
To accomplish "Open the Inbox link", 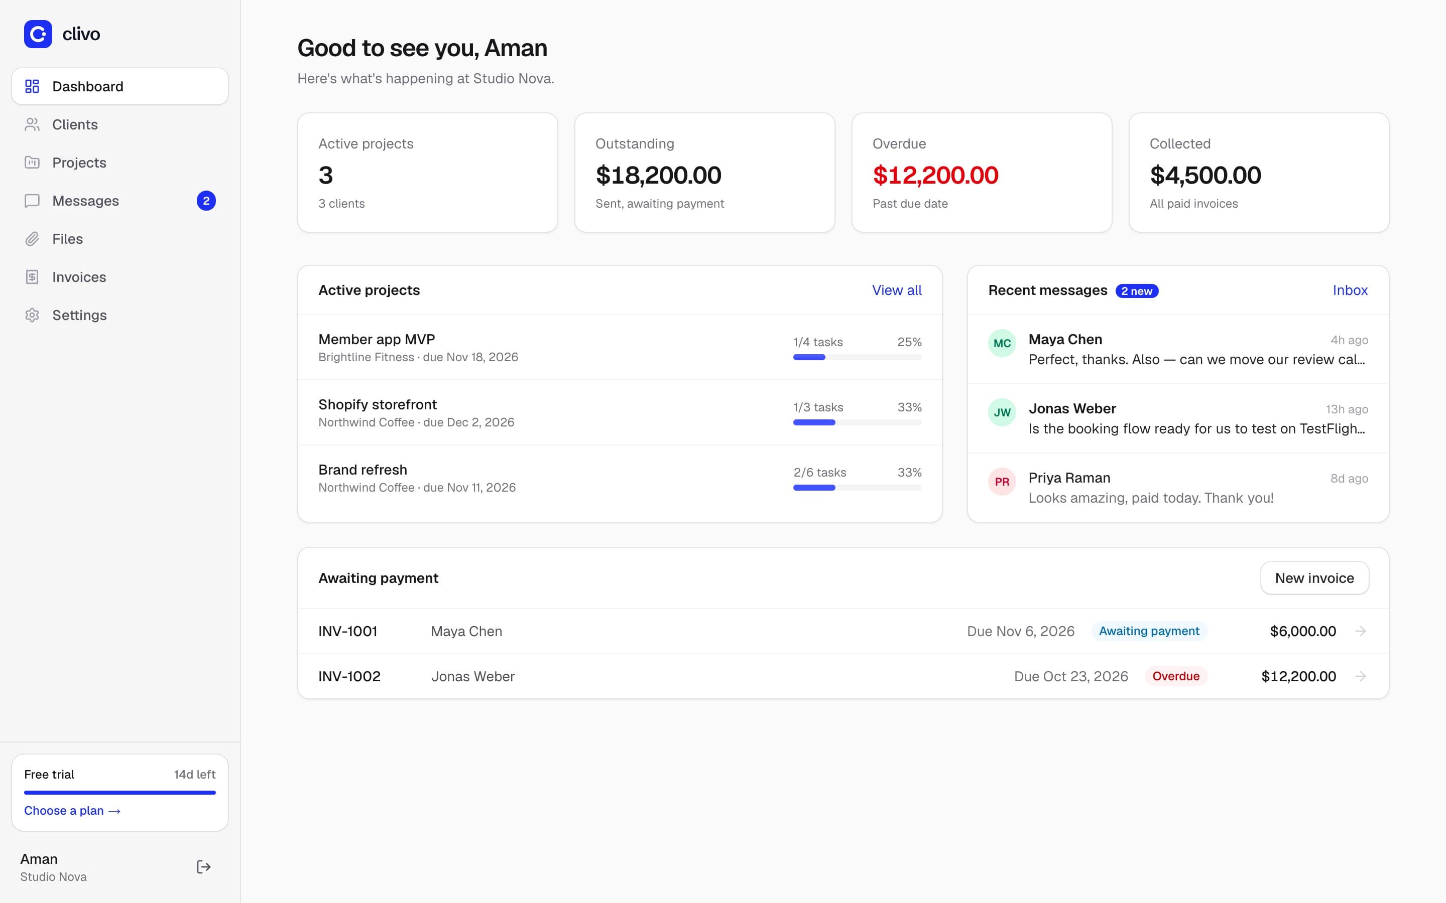I will pyautogui.click(x=1350, y=290).
